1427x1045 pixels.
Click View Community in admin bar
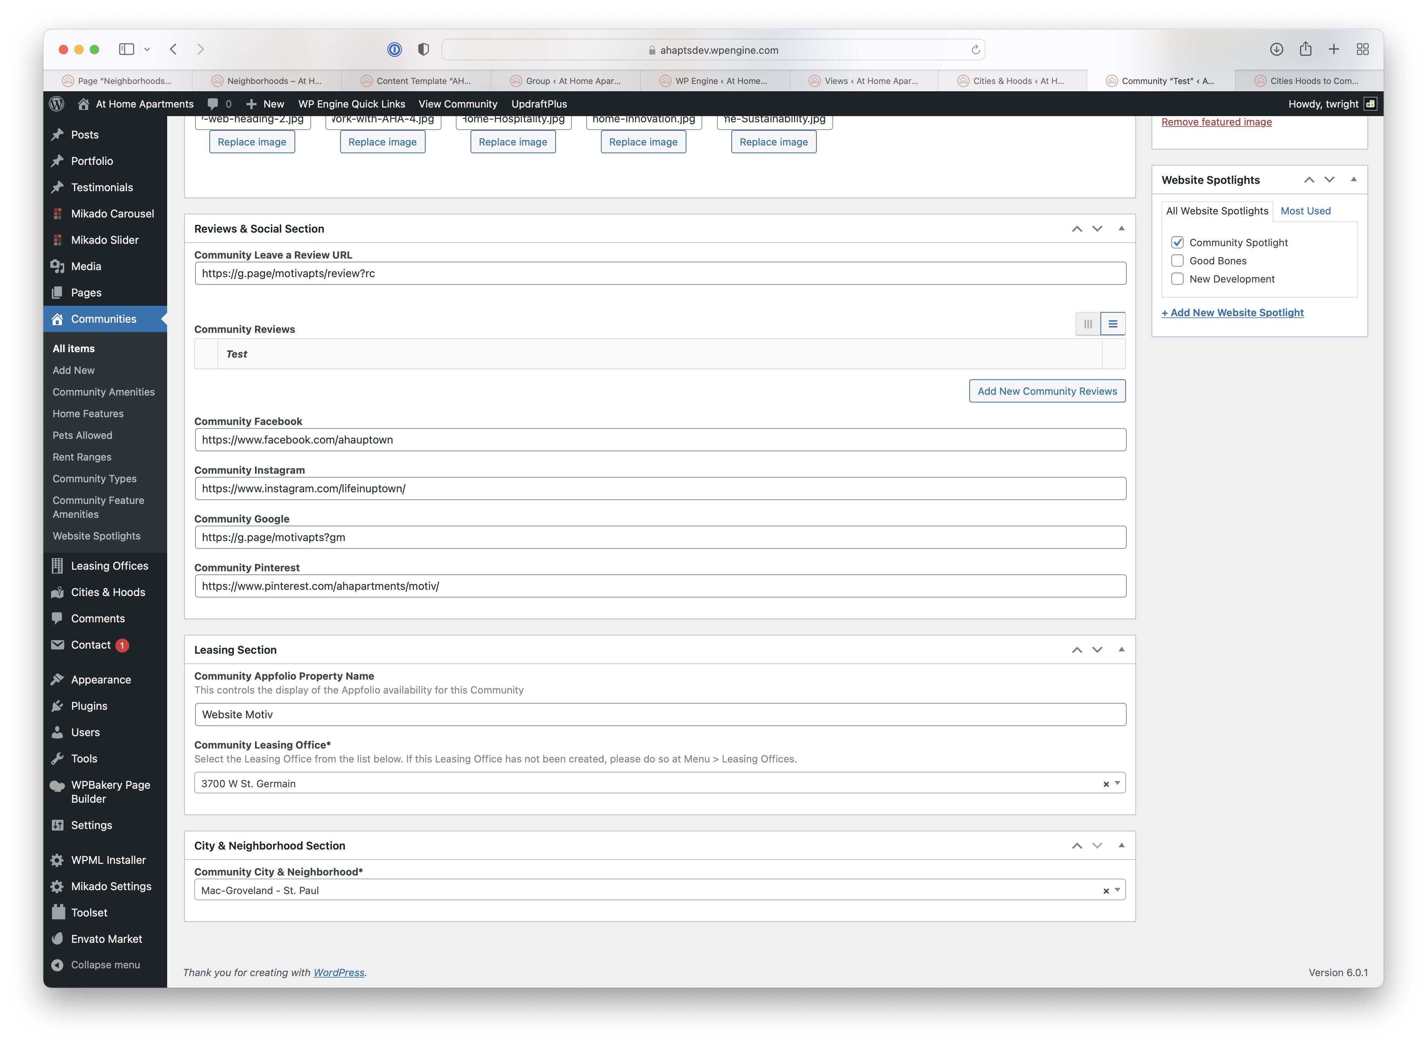pyautogui.click(x=458, y=104)
